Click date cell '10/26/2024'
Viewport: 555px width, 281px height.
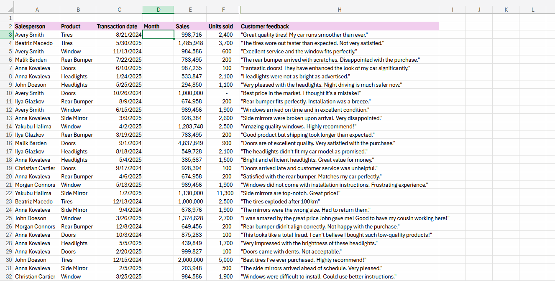[x=119, y=93]
